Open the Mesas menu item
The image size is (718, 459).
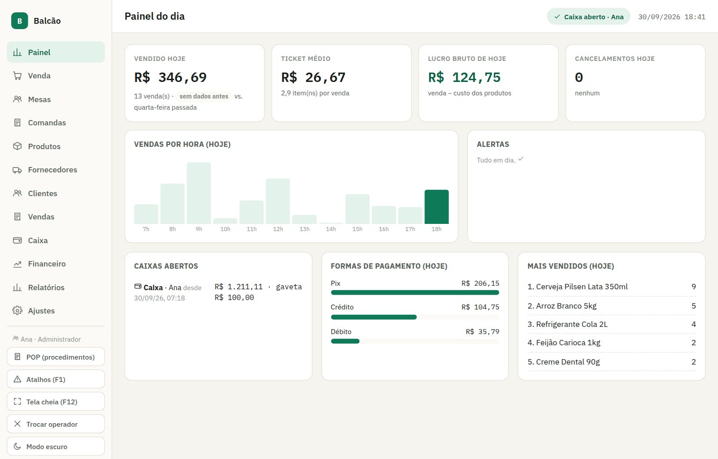(56, 99)
